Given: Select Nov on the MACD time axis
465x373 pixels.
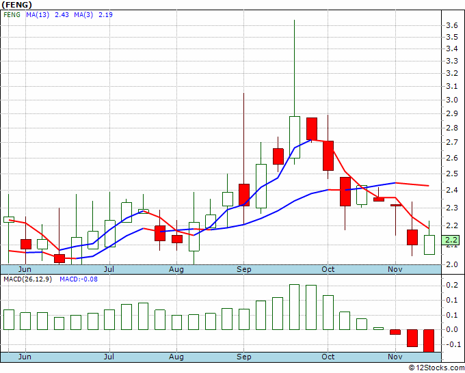Looking at the screenshot, I should [395, 357].
